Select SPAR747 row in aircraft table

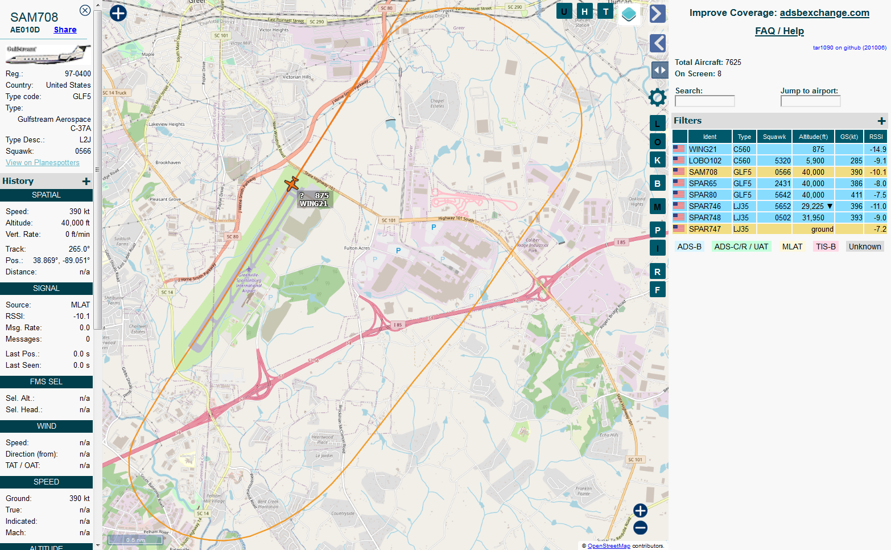coord(779,229)
